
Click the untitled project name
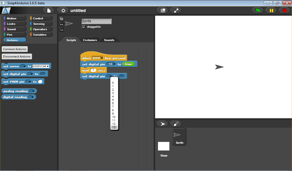tap(78, 11)
